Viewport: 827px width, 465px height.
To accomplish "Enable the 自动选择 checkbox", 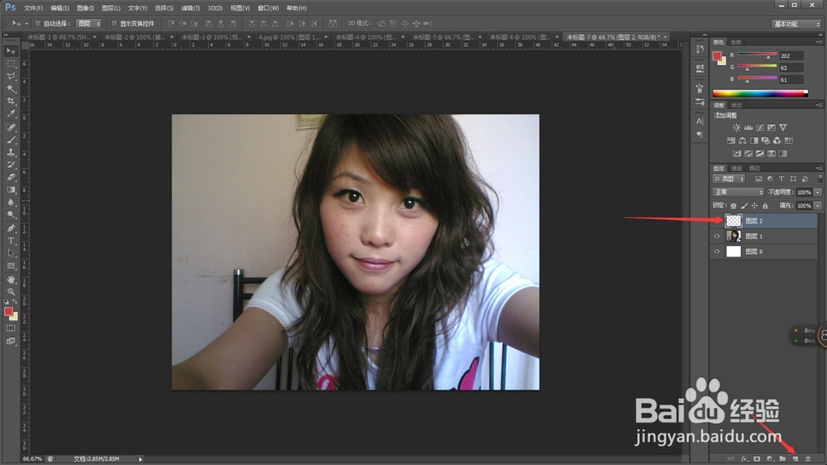I will click(37, 23).
